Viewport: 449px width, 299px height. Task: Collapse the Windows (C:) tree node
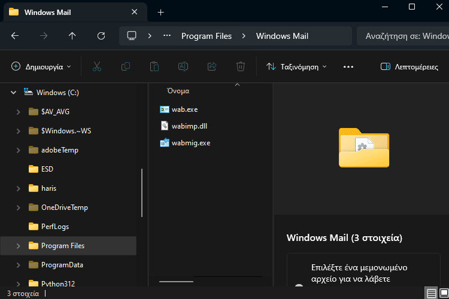point(13,93)
